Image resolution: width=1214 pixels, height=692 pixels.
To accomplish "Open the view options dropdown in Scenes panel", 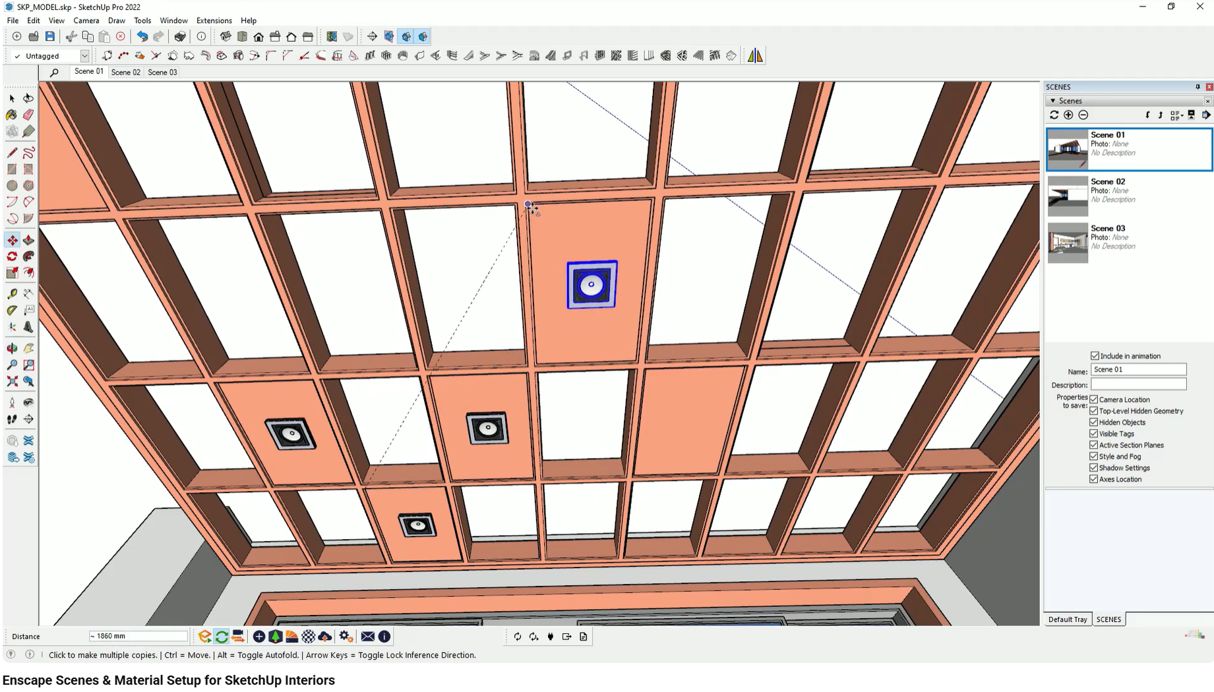I will [1175, 115].
